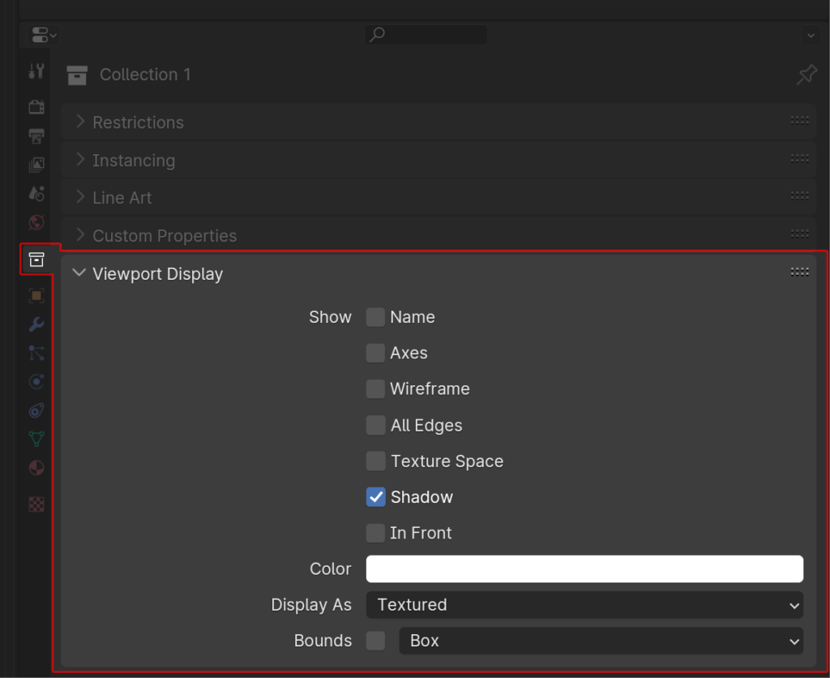Enable the In Front checkbox
Image resolution: width=830 pixels, height=678 pixels.
(375, 533)
